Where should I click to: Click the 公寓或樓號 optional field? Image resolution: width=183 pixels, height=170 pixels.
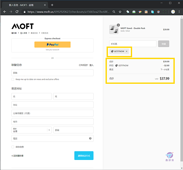click(x=52, y=113)
